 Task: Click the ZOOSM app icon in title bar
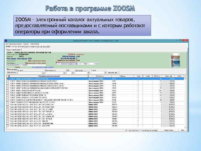6,41
